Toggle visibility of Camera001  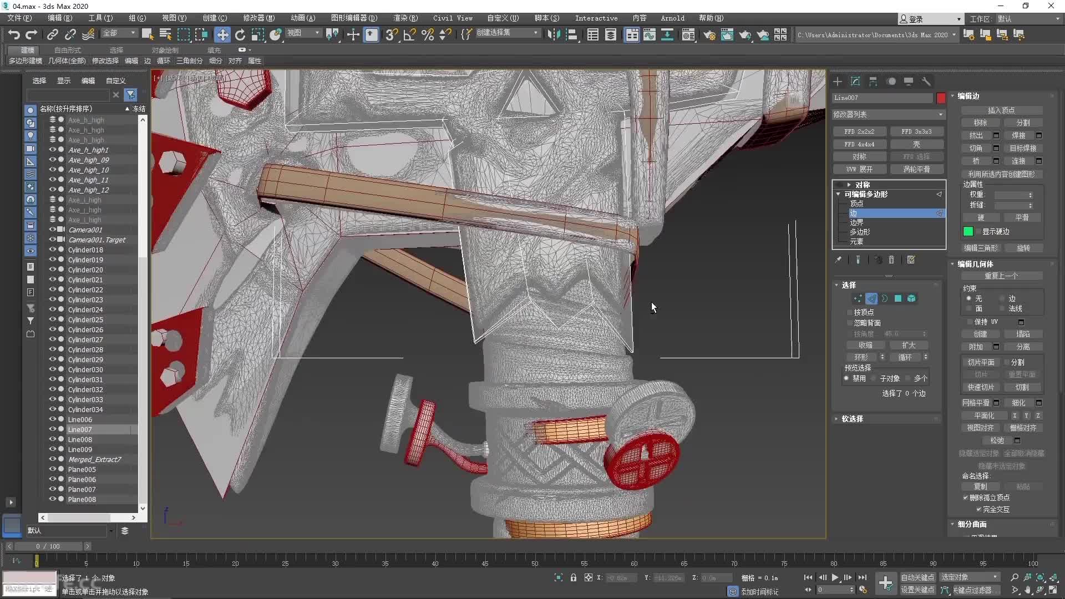[52, 230]
